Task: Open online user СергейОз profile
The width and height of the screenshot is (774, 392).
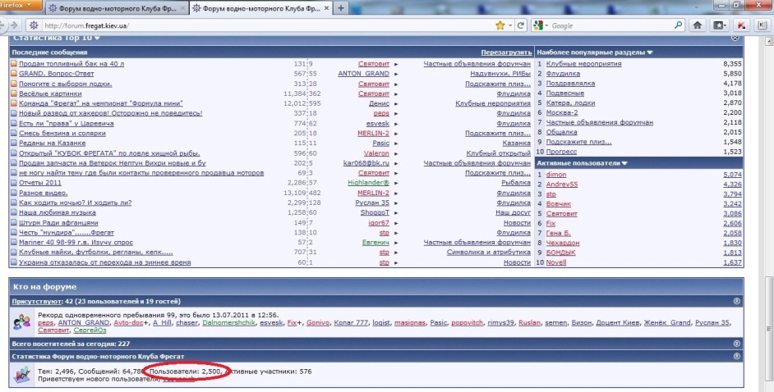Action: (90, 330)
